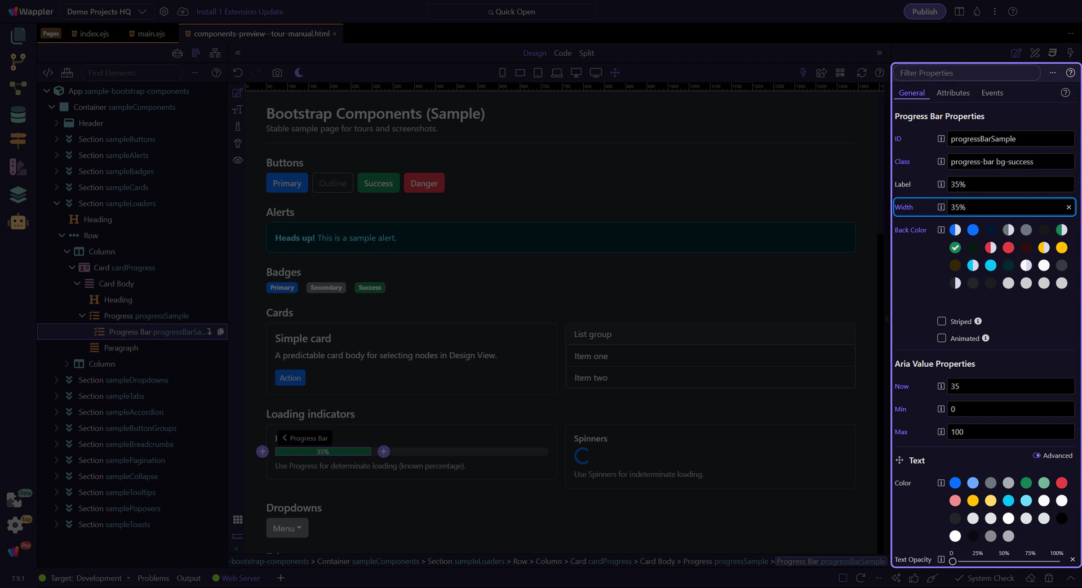This screenshot has height=588, width=1082.
Task: Enable the Animated checkbox
Action: (x=941, y=338)
